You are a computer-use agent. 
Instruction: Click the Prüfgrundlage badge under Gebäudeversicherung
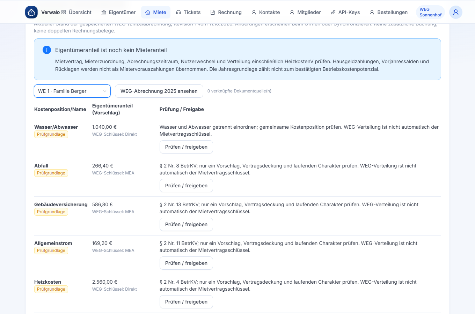pyautogui.click(x=51, y=212)
